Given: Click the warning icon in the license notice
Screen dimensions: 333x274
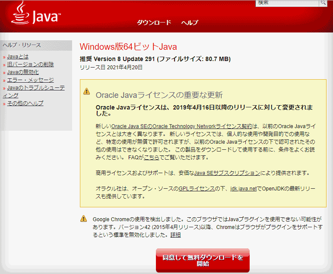Looking at the screenshot, I should (86, 91).
